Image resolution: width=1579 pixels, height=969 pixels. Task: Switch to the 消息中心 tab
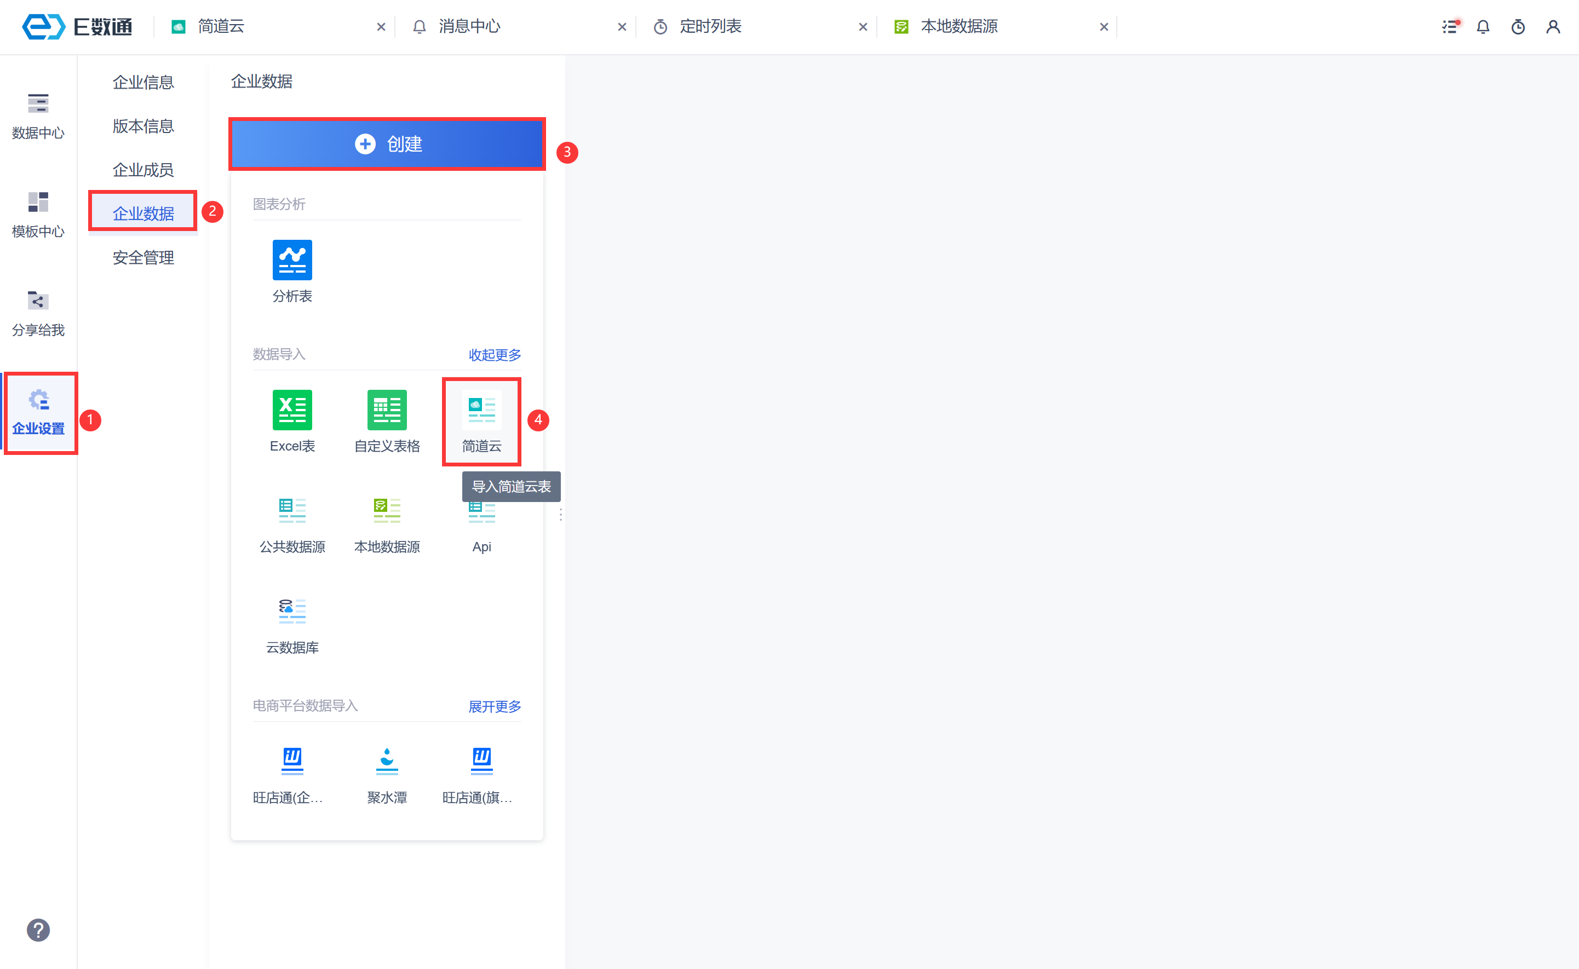click(x=469, y=27)
